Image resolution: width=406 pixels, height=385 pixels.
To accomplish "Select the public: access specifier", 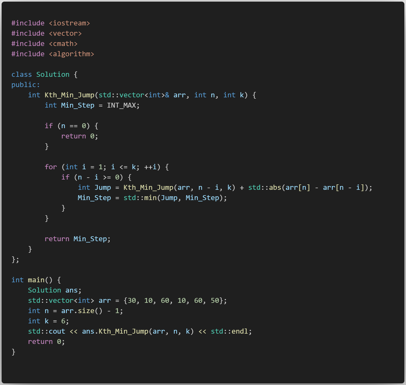I will pyautogui.click(x=25, y=85).
